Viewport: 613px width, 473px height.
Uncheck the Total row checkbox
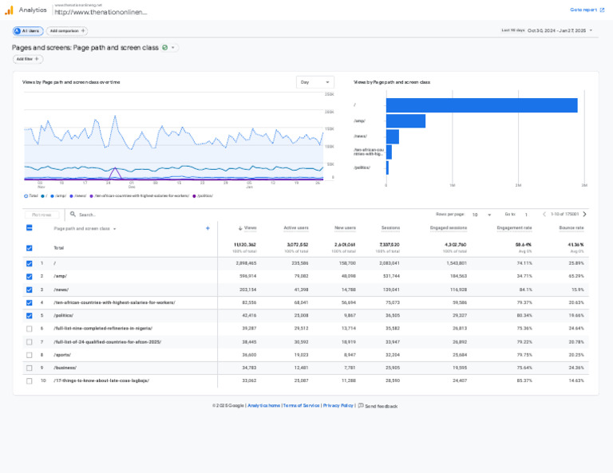(x=30, y=248)
